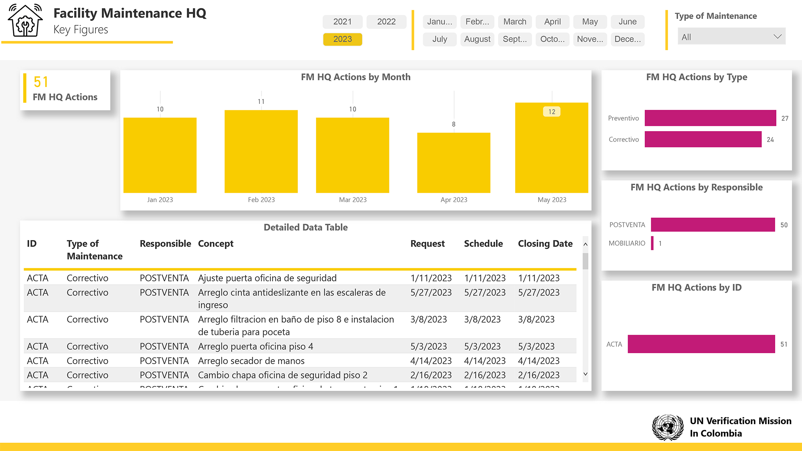Click the 12 data label on May bar
Screen dimensions: 802x451
[552, 112]
